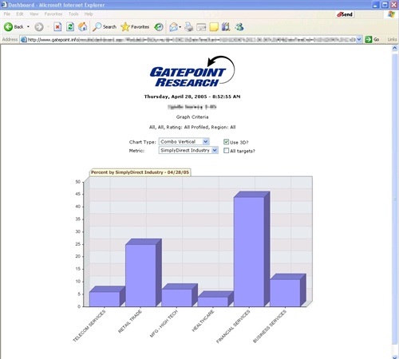Click the Gatepoint Research logo
The height and width of the screenshot is (359, 399).
click(192, 72)
